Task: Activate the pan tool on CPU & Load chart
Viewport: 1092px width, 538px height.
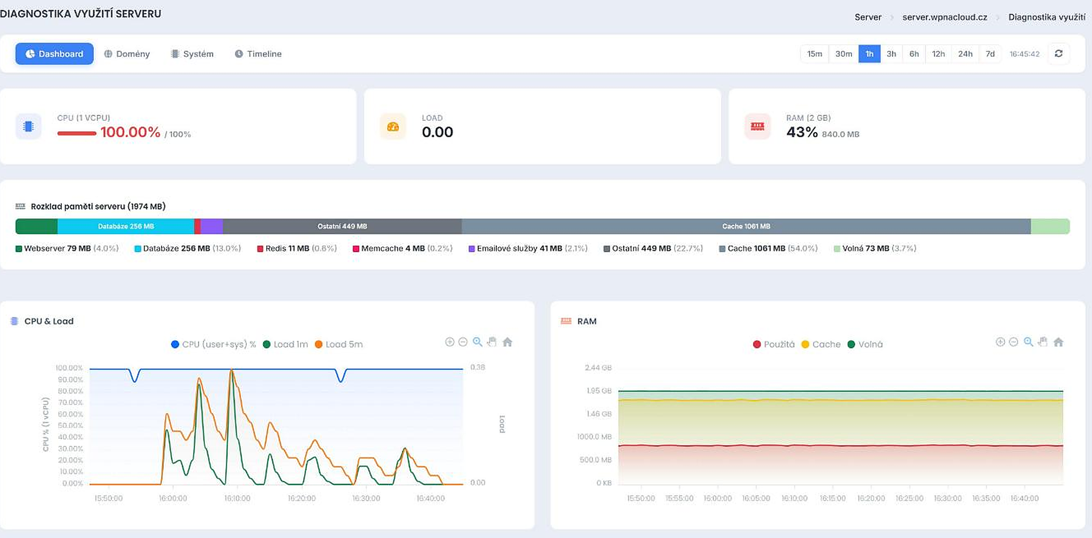Action: [492, 342]
